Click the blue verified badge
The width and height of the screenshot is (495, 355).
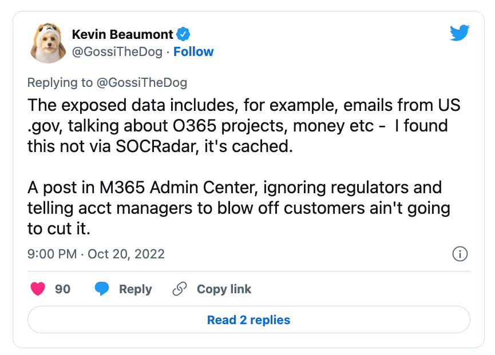183,34
